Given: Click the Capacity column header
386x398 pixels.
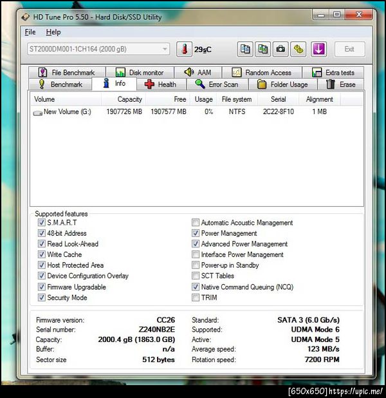Looking at the screenshot, I should 124,99.
